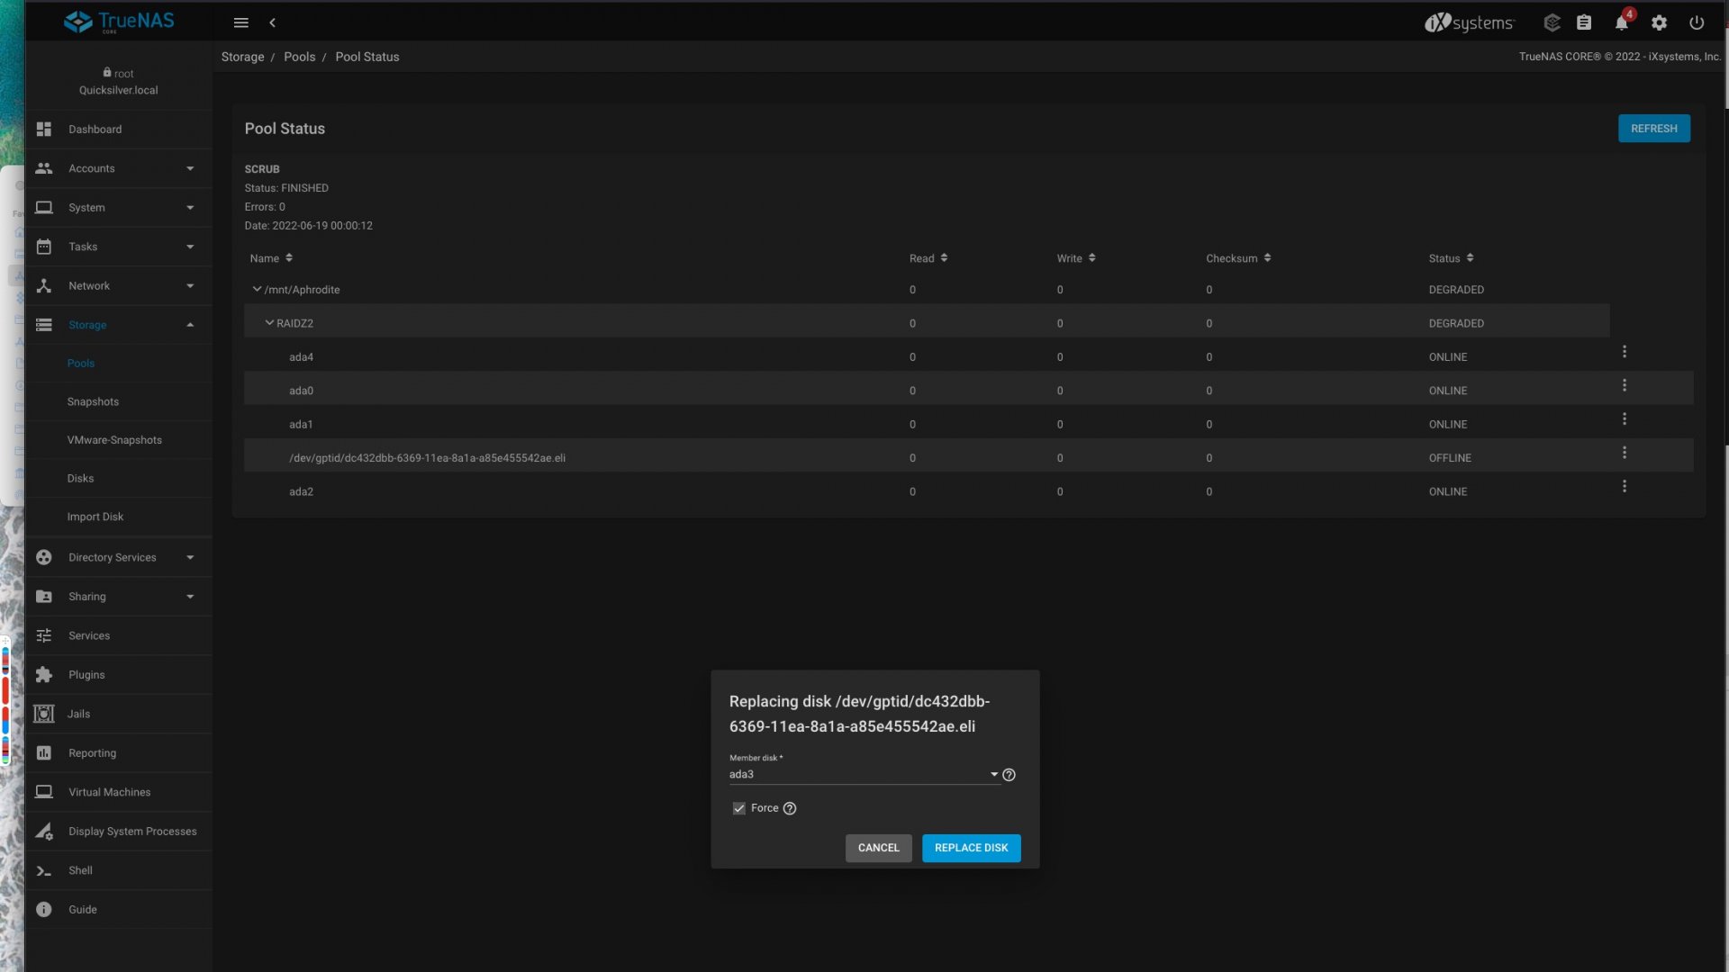This screenshot has width=1729, height=972.
Task: Toggle the hamburger sidebar menu
Action: (x=240, y=22)
